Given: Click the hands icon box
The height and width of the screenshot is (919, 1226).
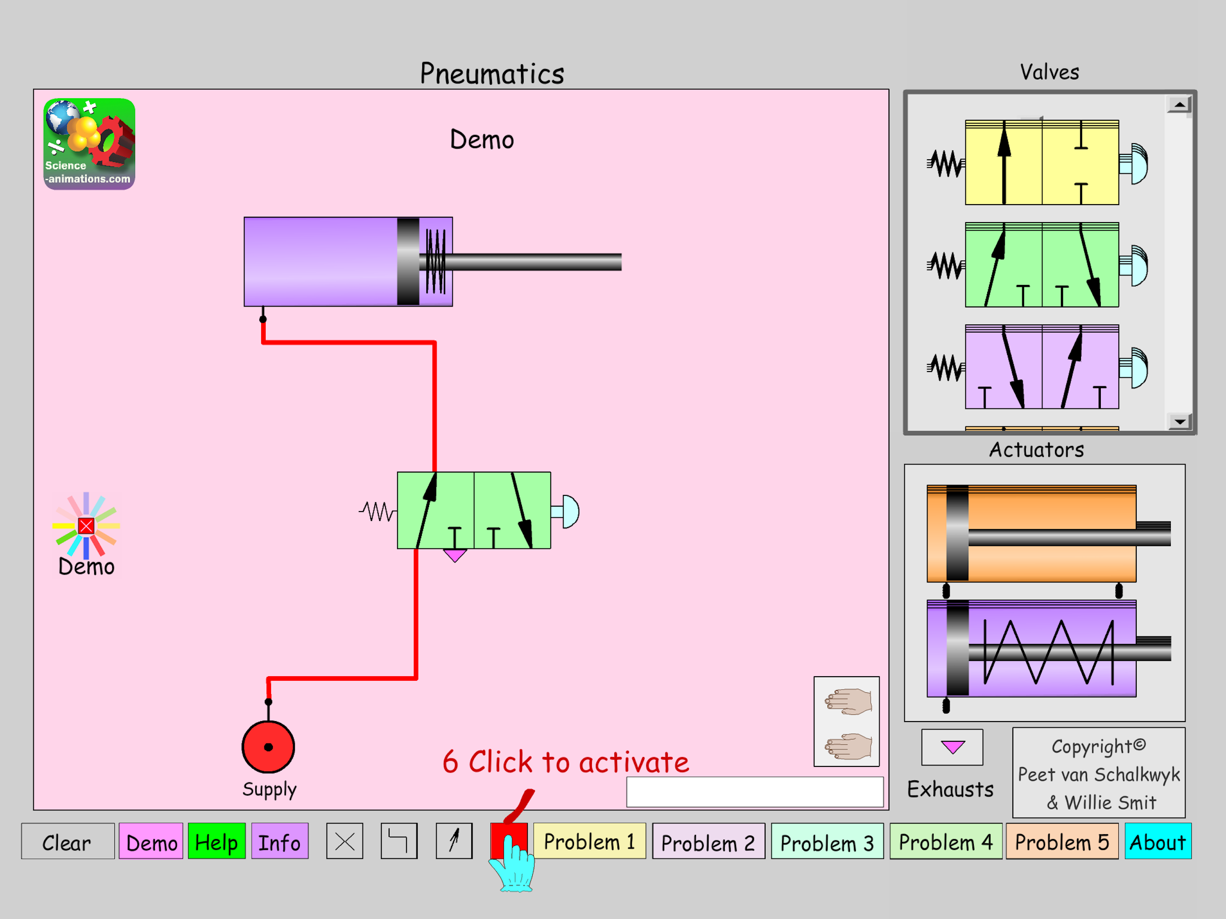Looking at the screenshot, I should point(846,722).
